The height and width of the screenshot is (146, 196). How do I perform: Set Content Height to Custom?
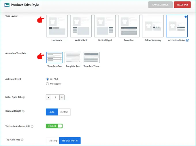pos(64,112)
